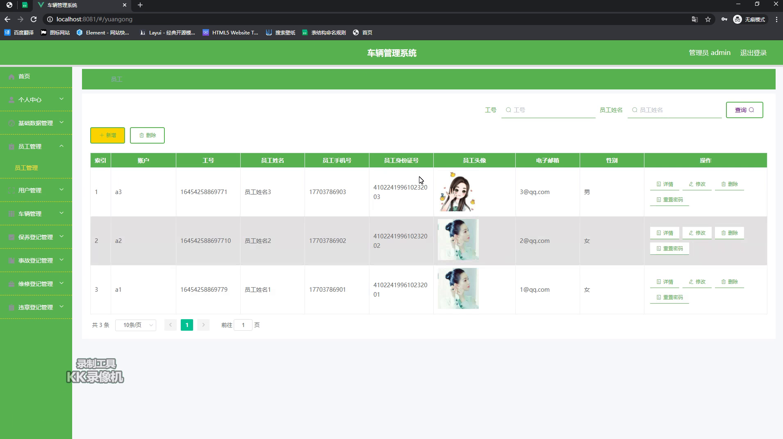Focus the 员工姓名 search field
This screenshot has width=783, height=439.
click(x=674, y=110)
